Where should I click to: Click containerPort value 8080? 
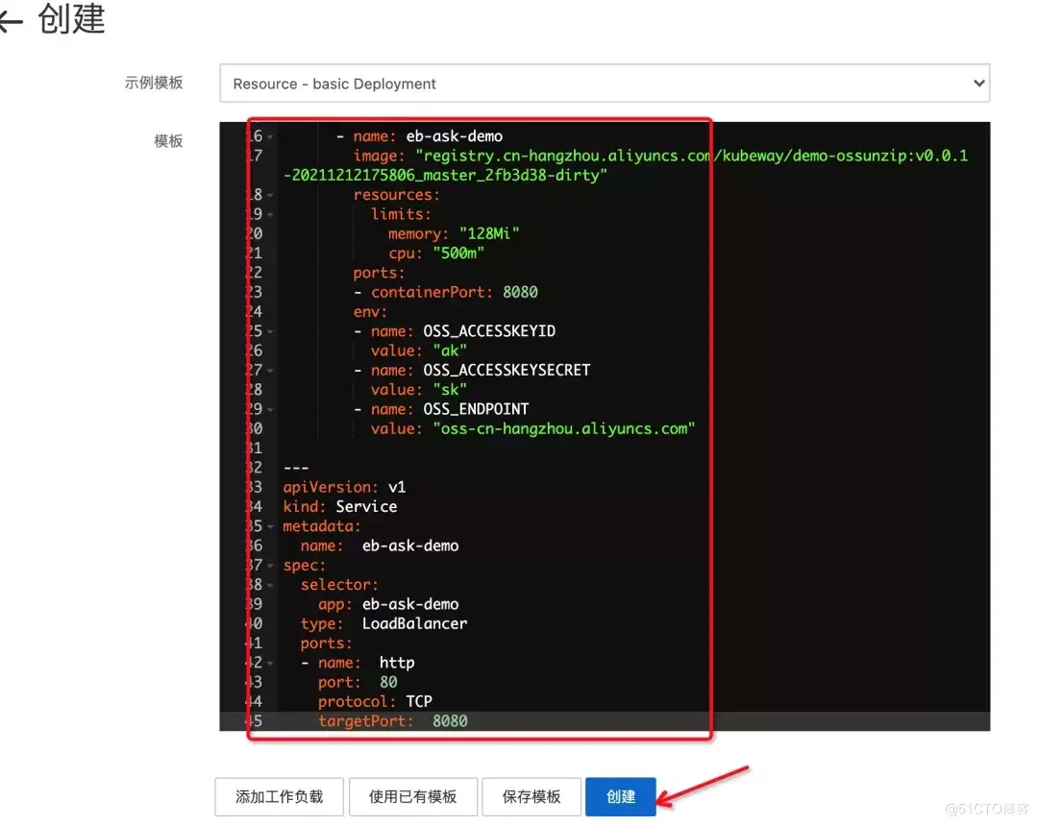(520, 292)
